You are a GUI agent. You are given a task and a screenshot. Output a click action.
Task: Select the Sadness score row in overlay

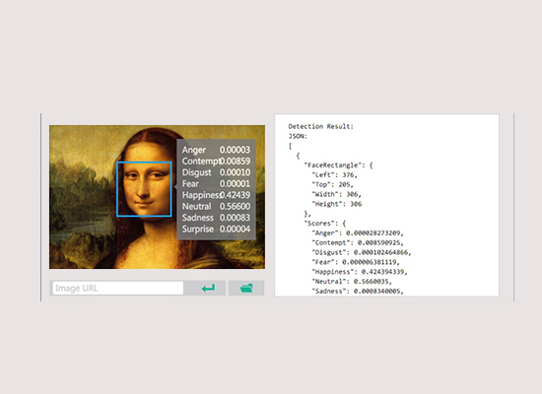point(216,218)
